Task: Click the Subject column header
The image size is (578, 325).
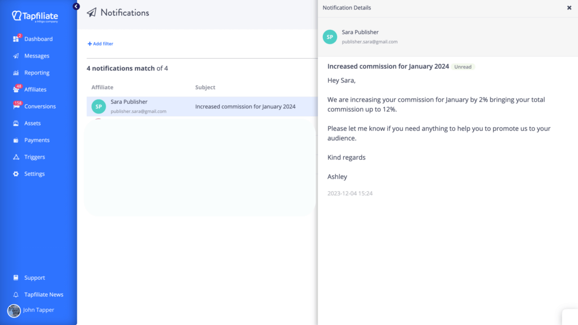Action: click(x=205, y=87)
